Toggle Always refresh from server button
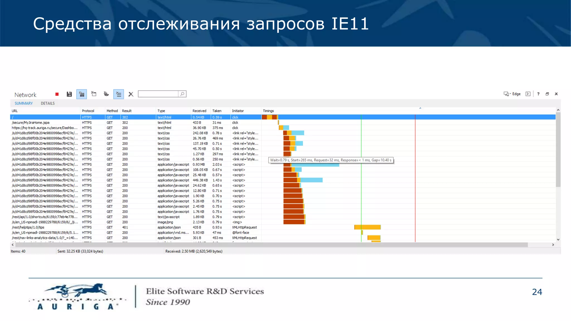The width and height of the screenshot is (571, 321). pos(82,94)
